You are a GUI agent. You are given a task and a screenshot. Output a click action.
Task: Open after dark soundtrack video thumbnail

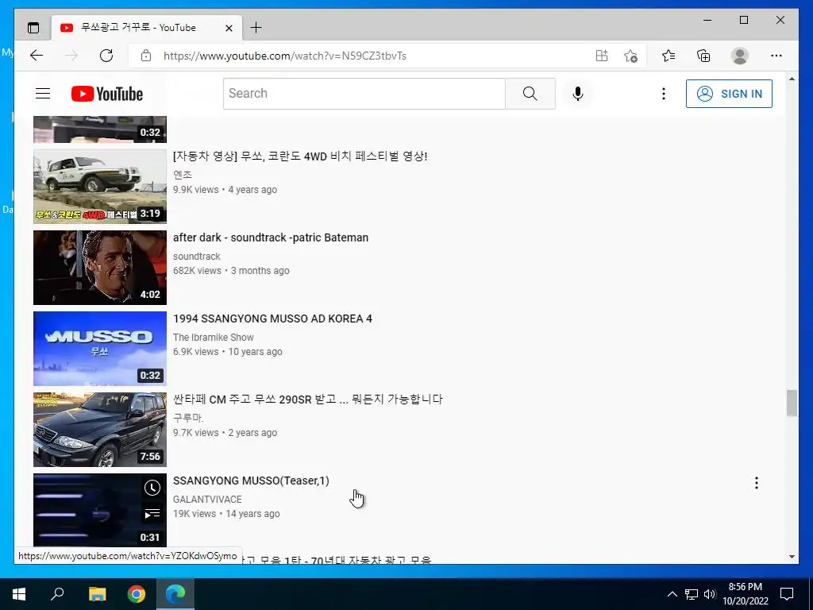(100, 268)
